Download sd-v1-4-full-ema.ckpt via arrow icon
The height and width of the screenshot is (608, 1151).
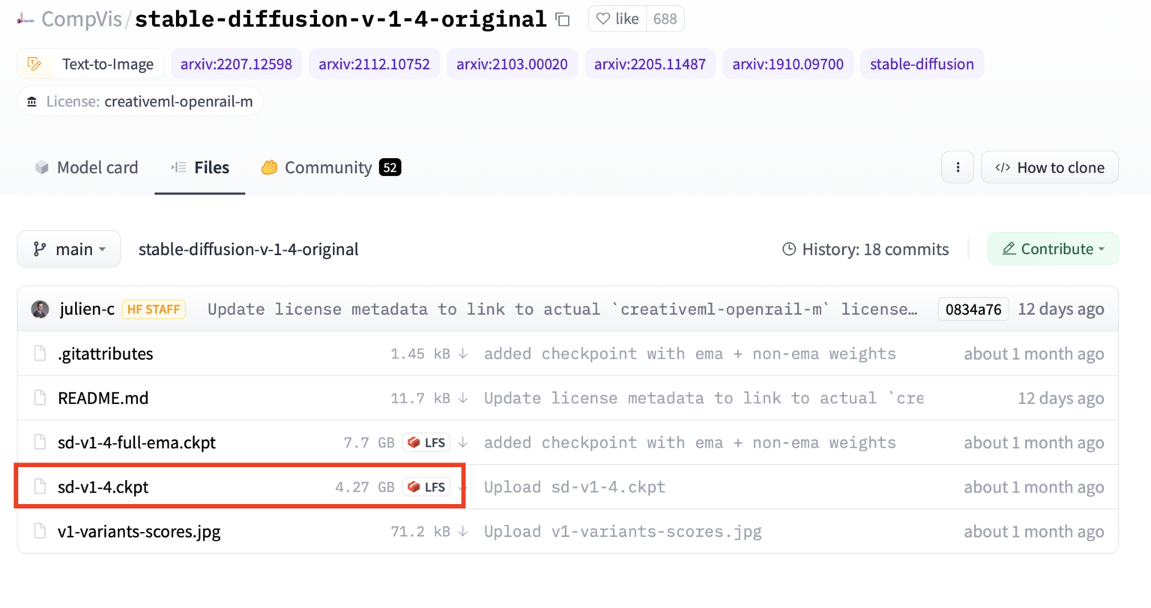click(463, 442)
